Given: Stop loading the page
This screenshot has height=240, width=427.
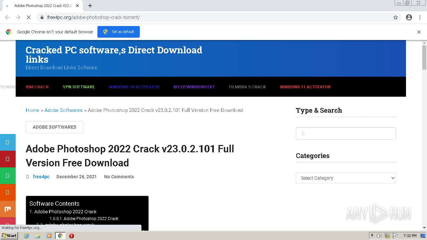Looking at the screenshot, I should 29,17.
